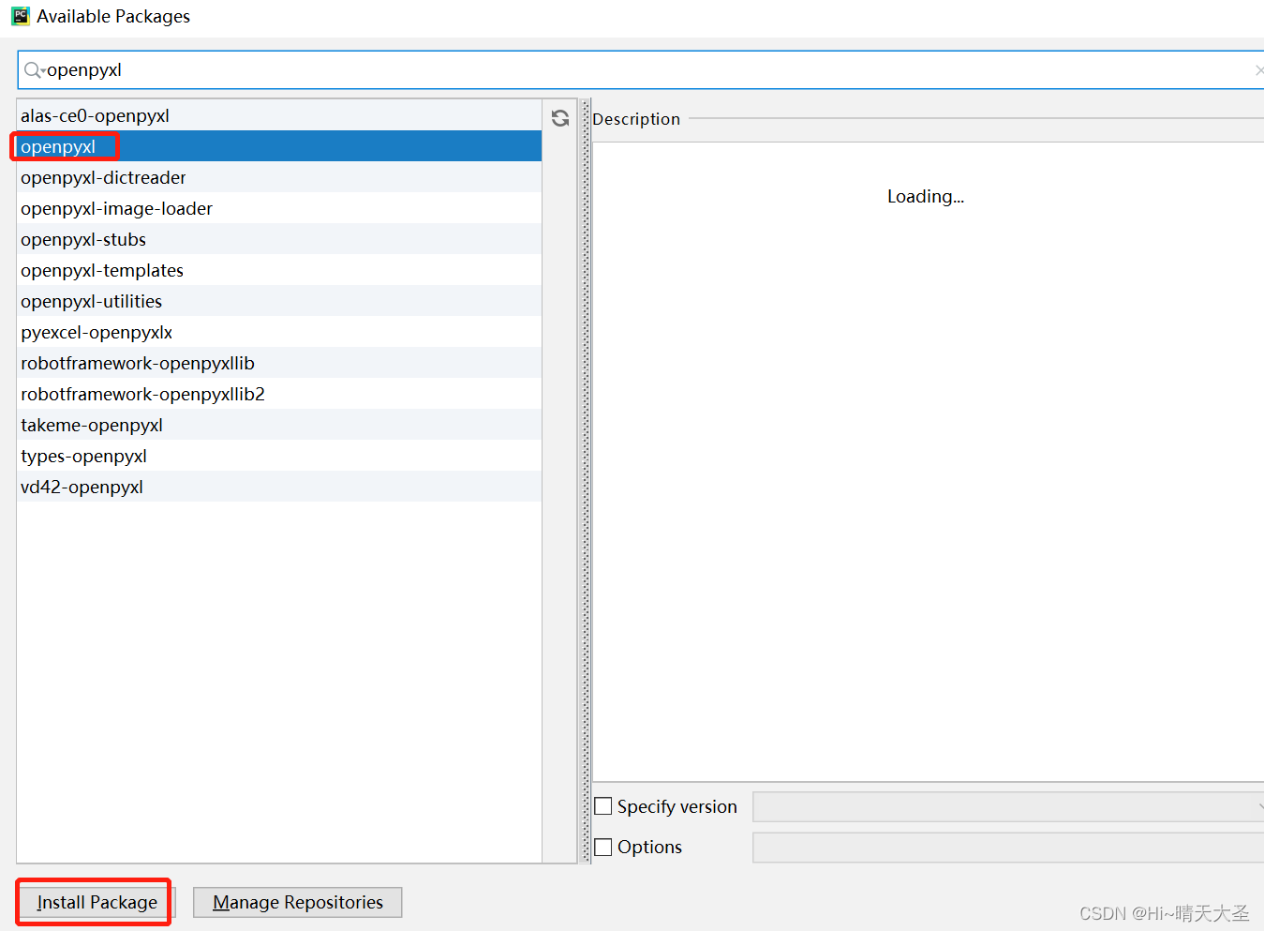Select takeme-openpyxl package
The image size is (1264, 931).
[279, 425]
